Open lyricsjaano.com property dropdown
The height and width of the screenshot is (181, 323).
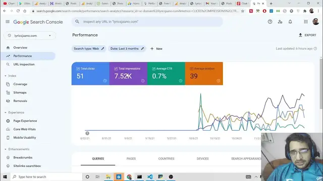pyautogui.click(x=30, y=36)
